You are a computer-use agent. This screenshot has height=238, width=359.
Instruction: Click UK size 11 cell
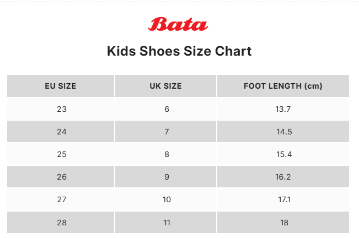tap(167, 222)
